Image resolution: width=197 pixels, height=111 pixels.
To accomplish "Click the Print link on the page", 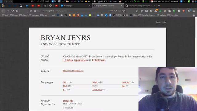I will coord(164,22).
